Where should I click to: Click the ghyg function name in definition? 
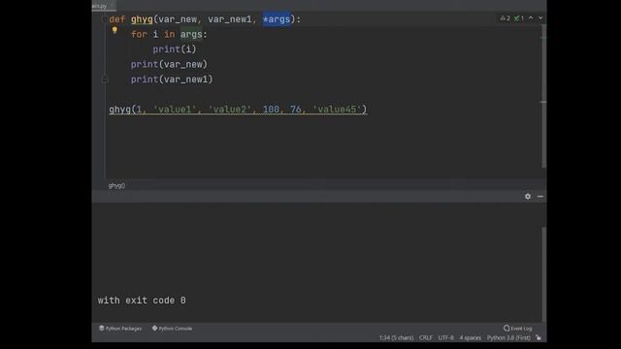click(x=142, y=19)
